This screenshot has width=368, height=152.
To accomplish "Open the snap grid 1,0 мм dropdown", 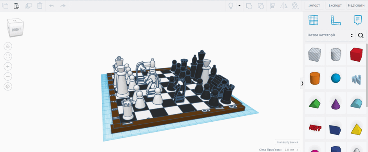I will (x=291, y=150).
